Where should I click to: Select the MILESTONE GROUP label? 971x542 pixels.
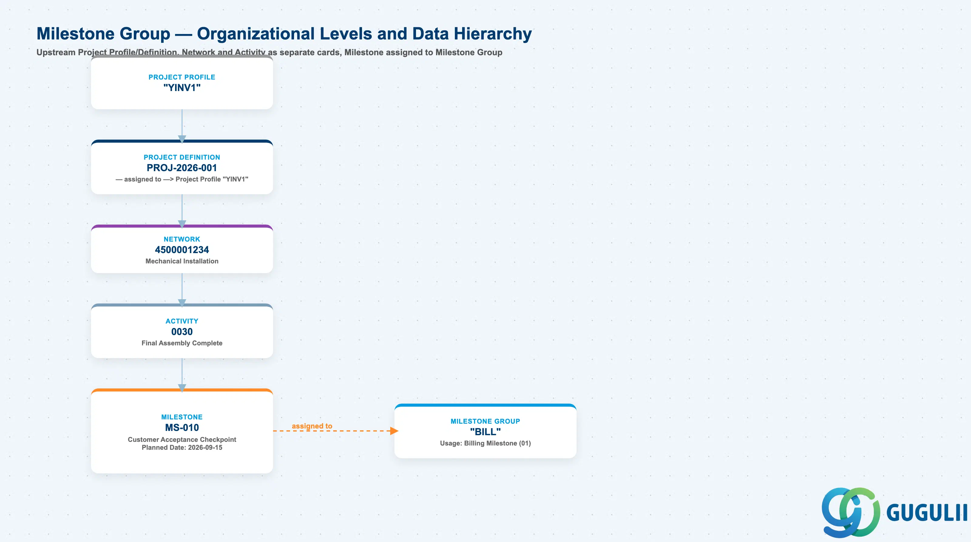coord(485,421)
